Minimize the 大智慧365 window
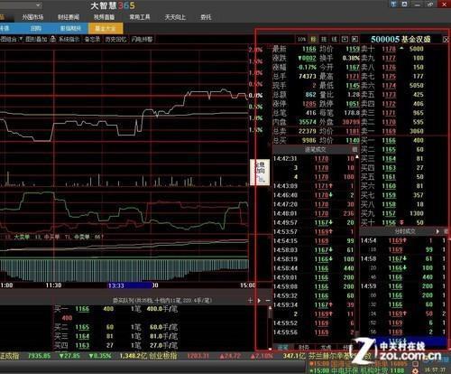The height and width of the screenshot is (374, 451). coord(418,5)
